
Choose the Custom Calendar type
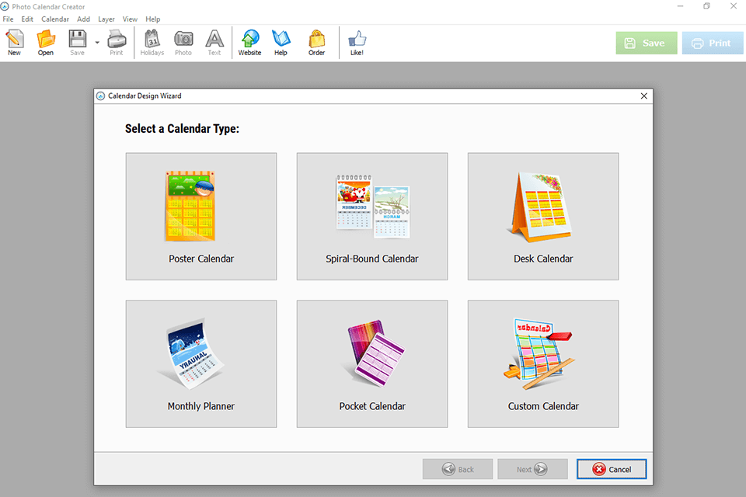[543, 364]
